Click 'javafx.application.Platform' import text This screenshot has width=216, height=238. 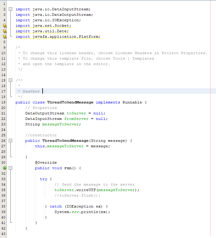[66, 37]
